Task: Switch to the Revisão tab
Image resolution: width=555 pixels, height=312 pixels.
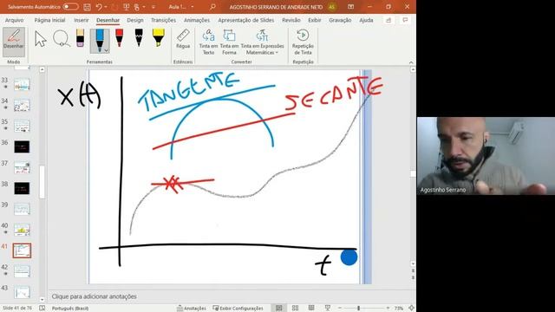Action: pyautogui.click(x=291, y=20)
